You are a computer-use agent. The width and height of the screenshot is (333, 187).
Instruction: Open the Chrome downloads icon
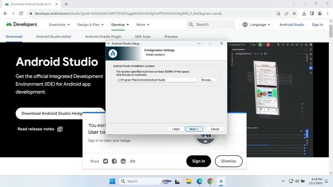coord(304,14)
